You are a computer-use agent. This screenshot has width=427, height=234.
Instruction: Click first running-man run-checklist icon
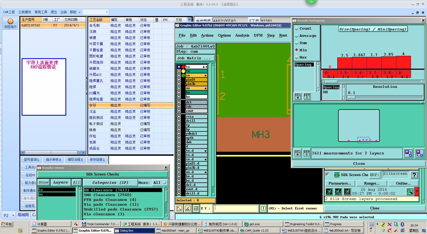(x=329, y=192)
